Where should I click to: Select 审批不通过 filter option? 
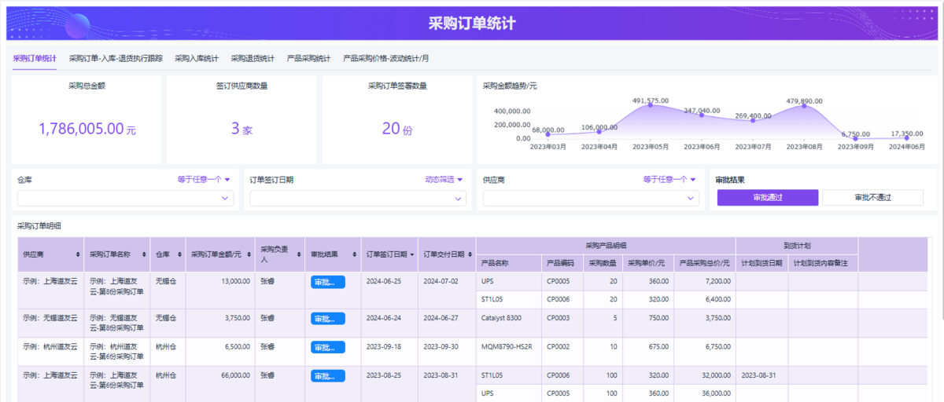tap(872, 198)
